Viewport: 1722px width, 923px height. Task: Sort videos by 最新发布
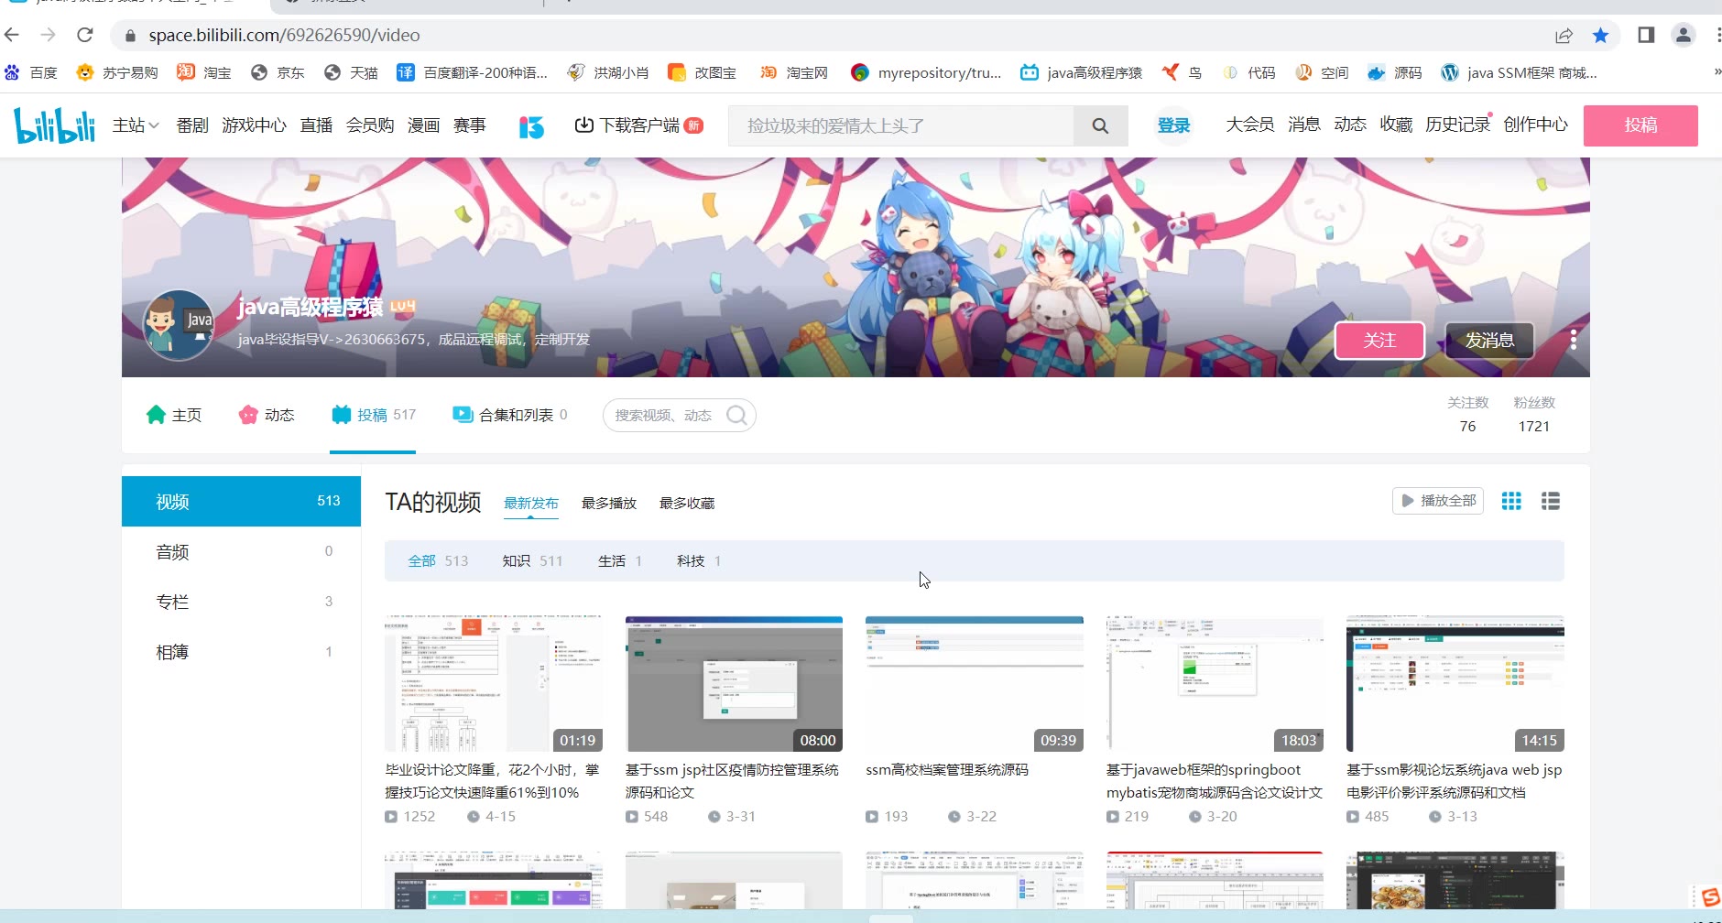click(531, 503)
